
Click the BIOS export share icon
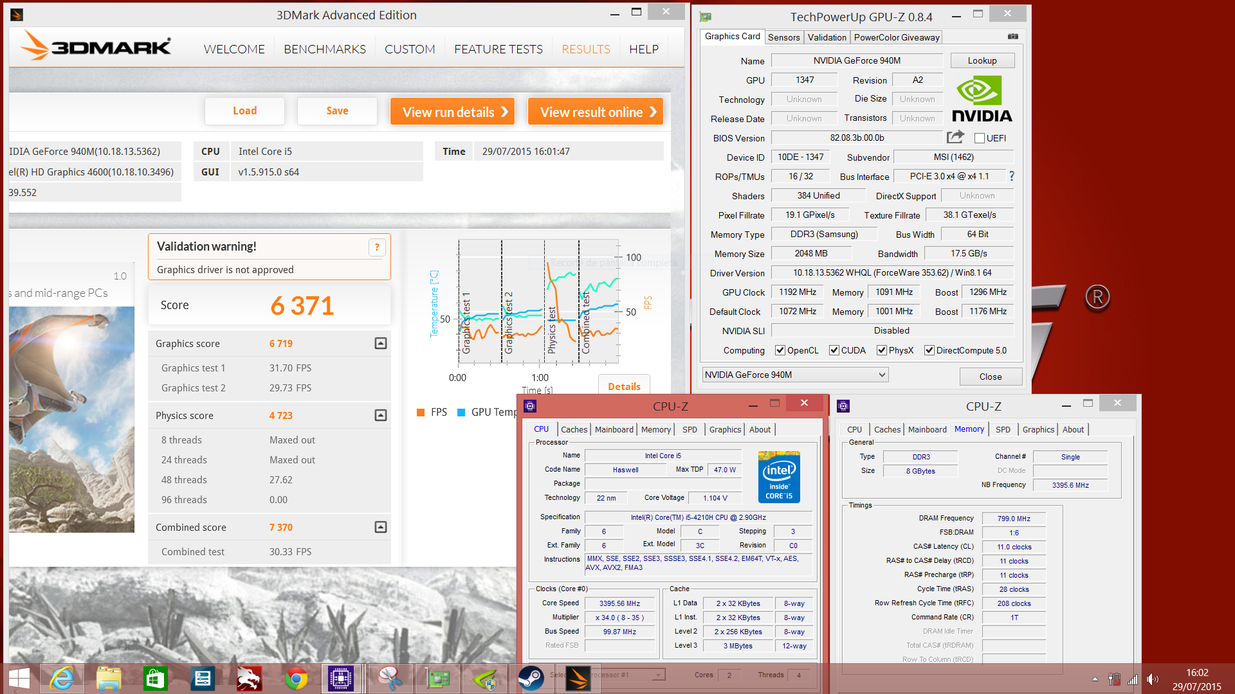(x=956, y=137)
